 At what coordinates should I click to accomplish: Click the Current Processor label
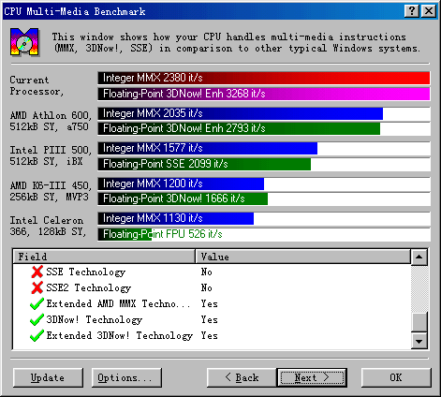37,86
